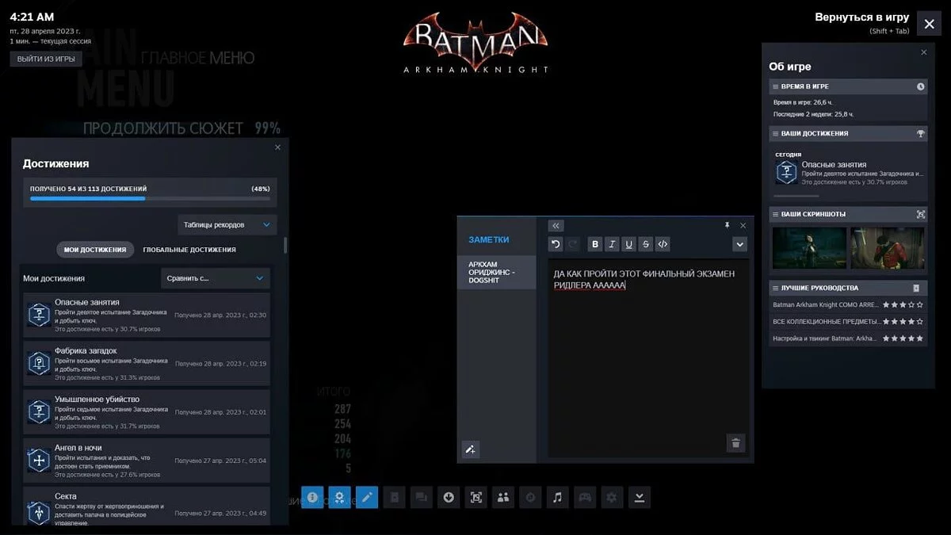Switch to Глобальные достижения tab
This screenshot has width=951, height=535.
[x=189, y=250]
